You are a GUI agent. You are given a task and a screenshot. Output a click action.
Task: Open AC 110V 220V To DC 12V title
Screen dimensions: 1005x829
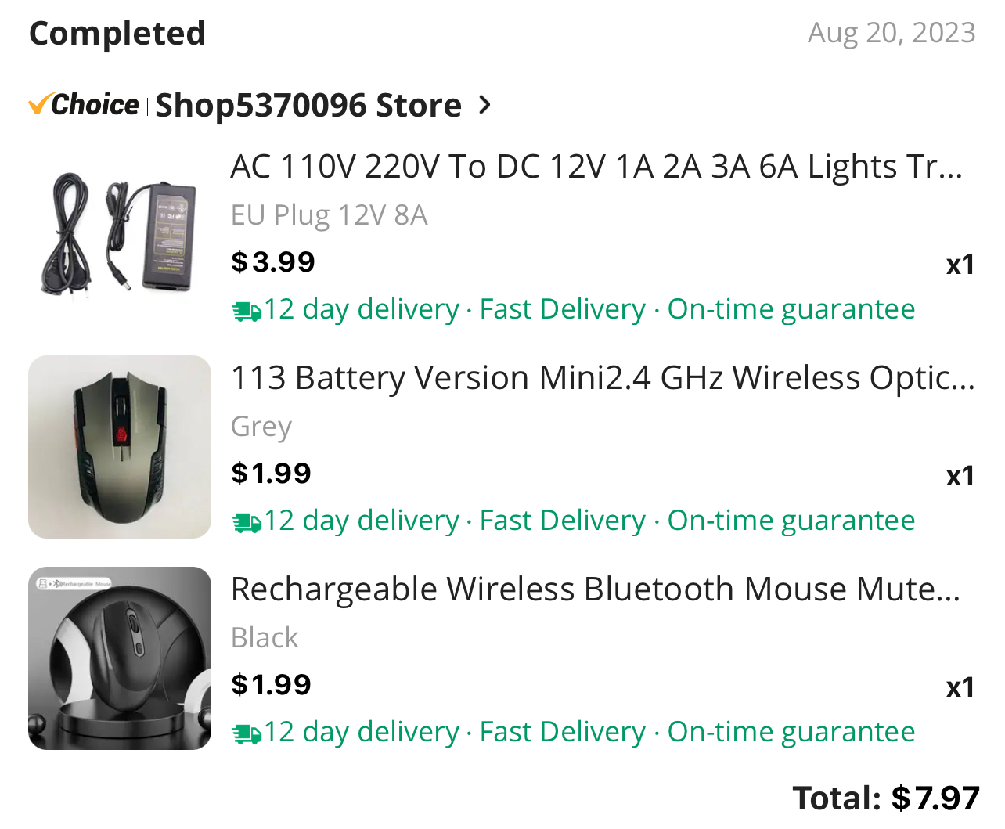click(x=596, y=167)
